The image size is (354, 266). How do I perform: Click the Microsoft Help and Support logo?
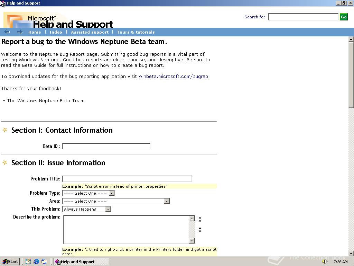coord(58,20)
